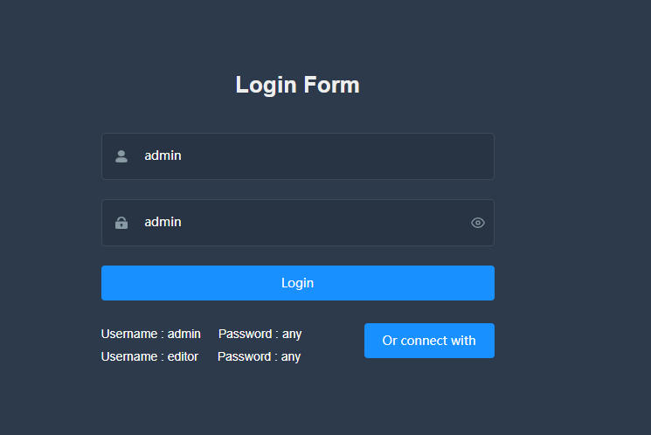Click "Password : any" beside editor hint
Image resolution: width=651 pixels, height=435 pixels.
(259, 357)
